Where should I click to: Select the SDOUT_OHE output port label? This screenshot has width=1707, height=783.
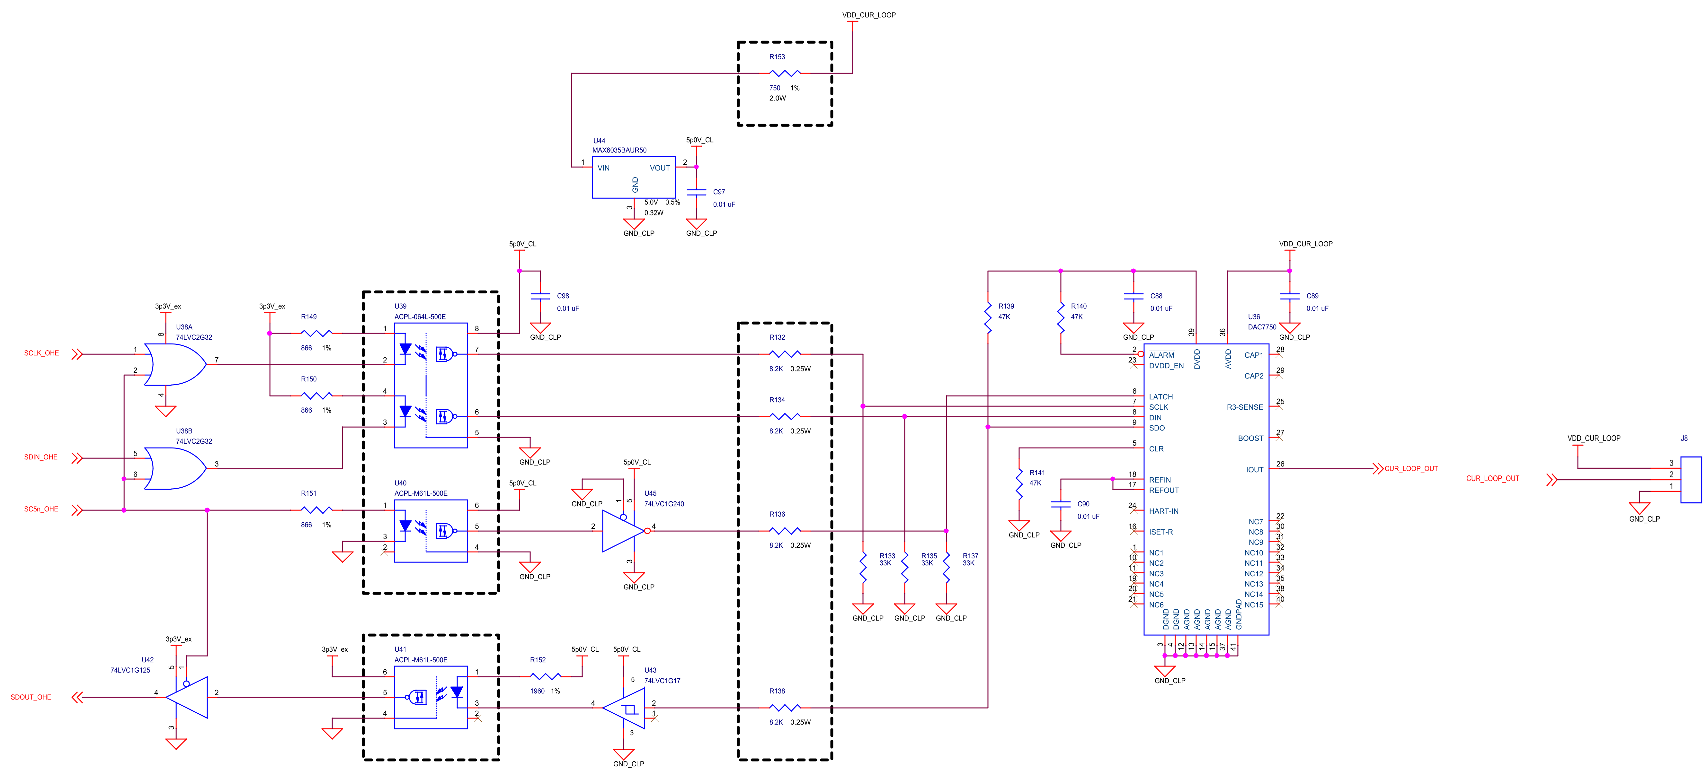pos(31,697)
